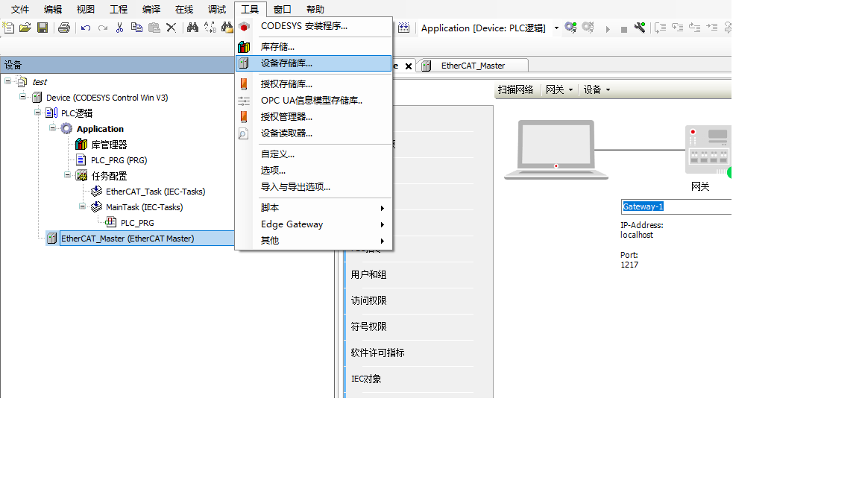Click the gateway device image

[708, 151]
